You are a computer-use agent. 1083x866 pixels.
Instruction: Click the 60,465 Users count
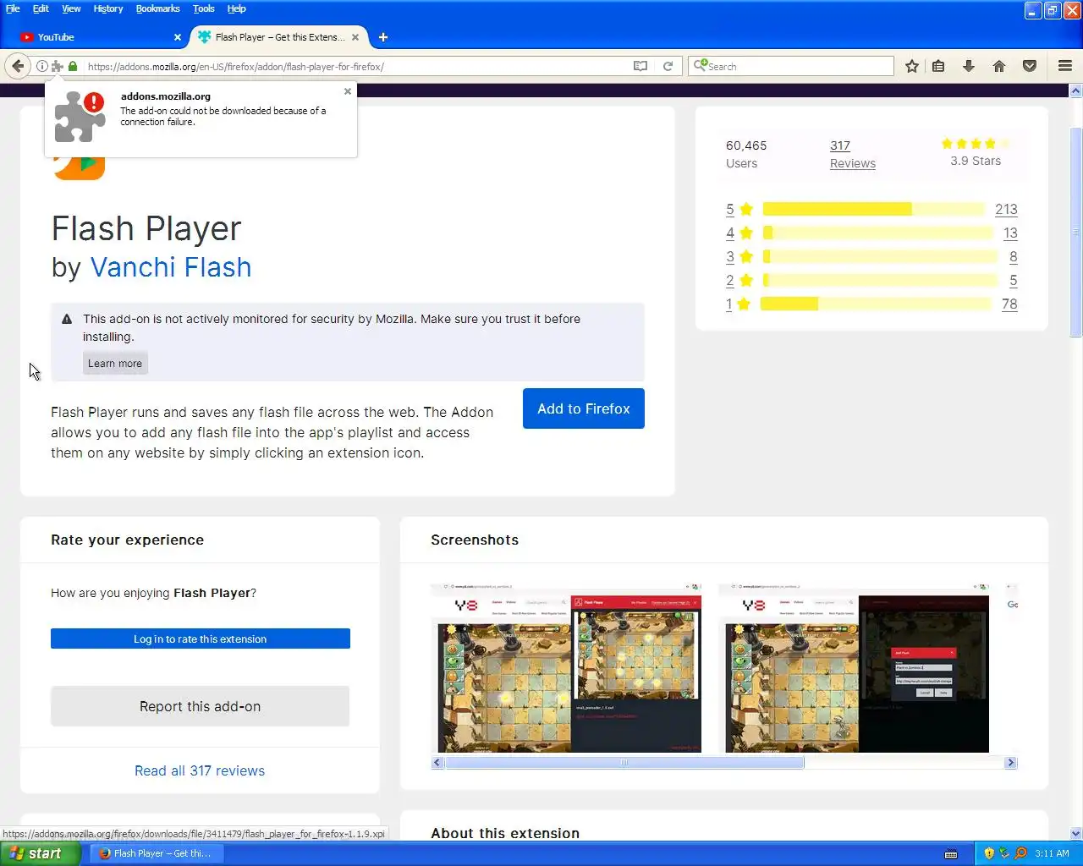[x=746, y=145]
